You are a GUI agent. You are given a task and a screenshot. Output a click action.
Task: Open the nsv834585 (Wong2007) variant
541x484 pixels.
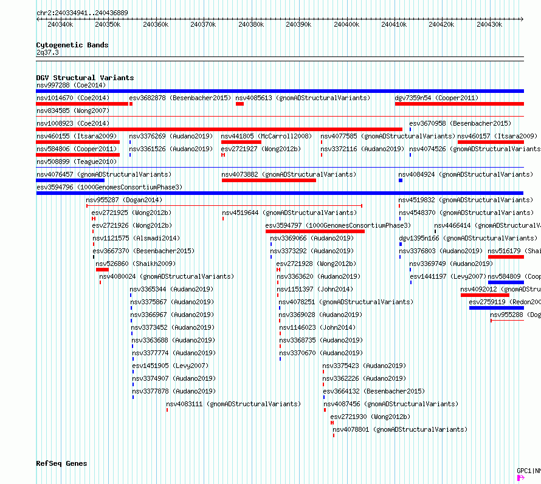[x=73, y=111]
